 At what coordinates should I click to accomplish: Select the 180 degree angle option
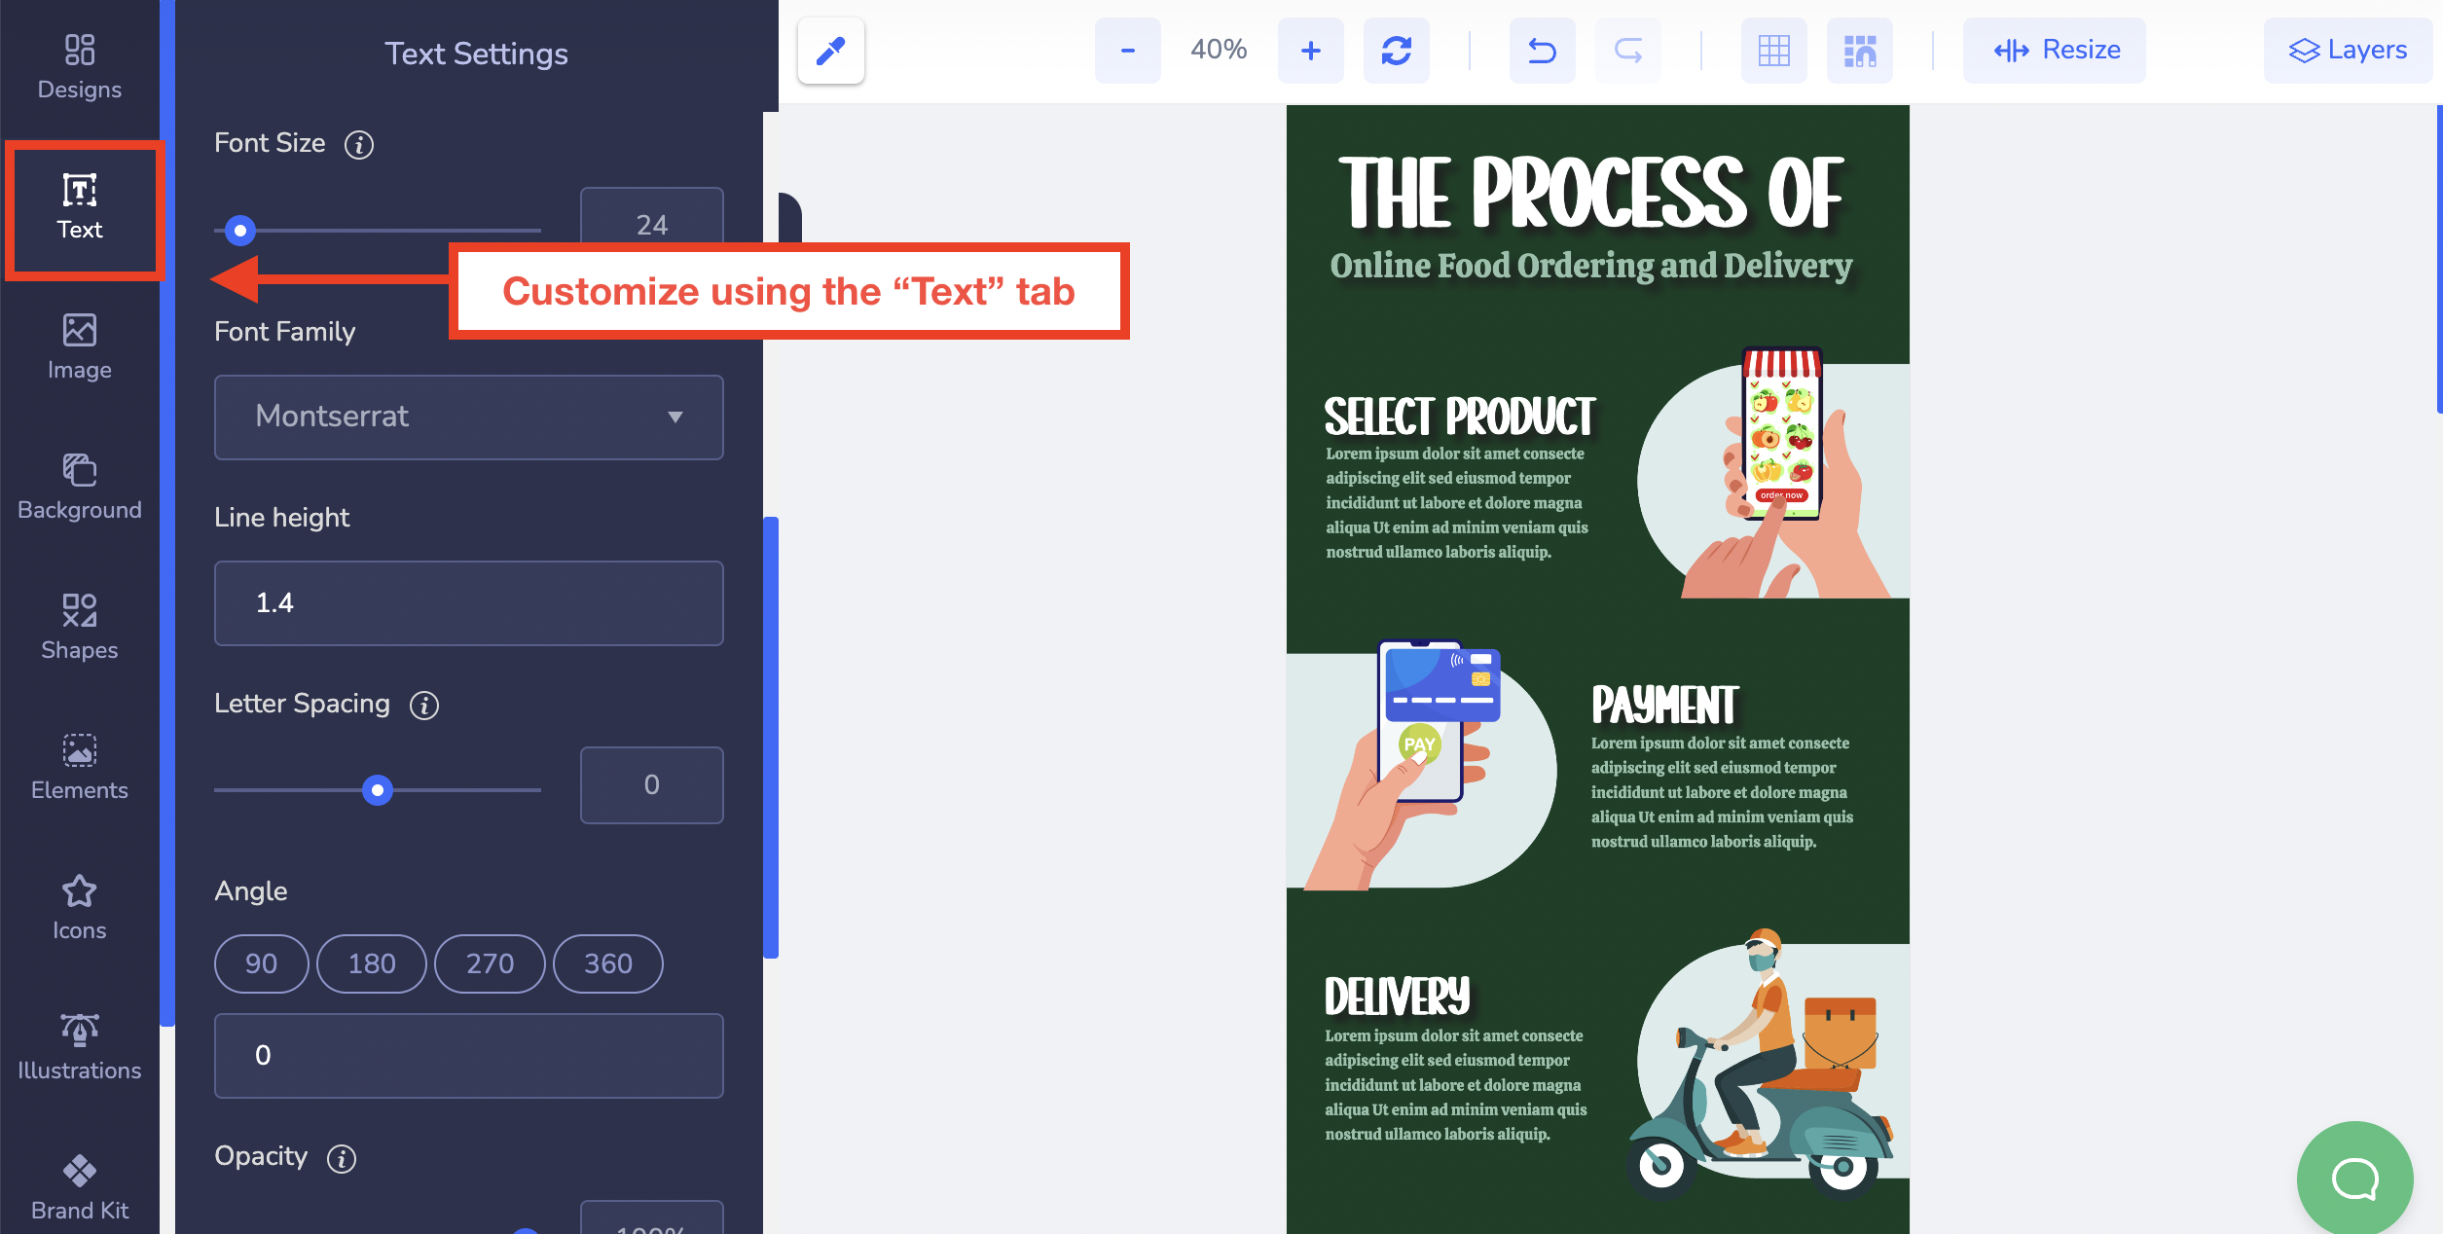tap(371, 963)
